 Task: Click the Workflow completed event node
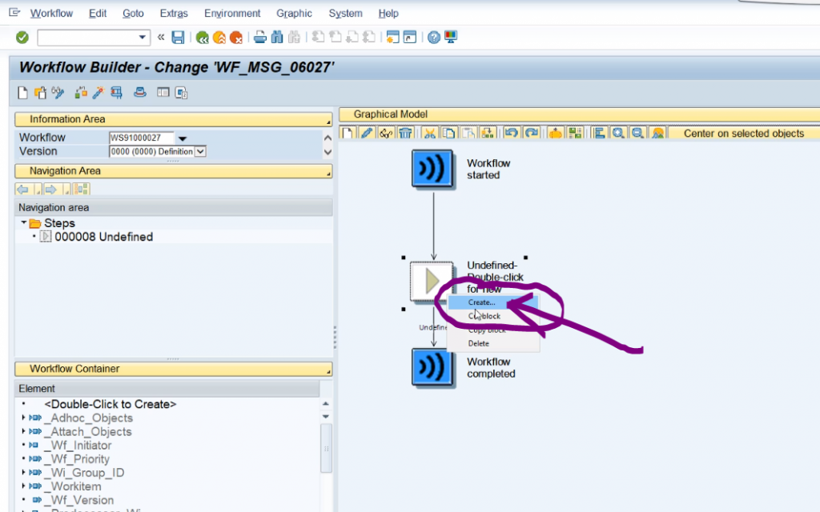point(432,367)
